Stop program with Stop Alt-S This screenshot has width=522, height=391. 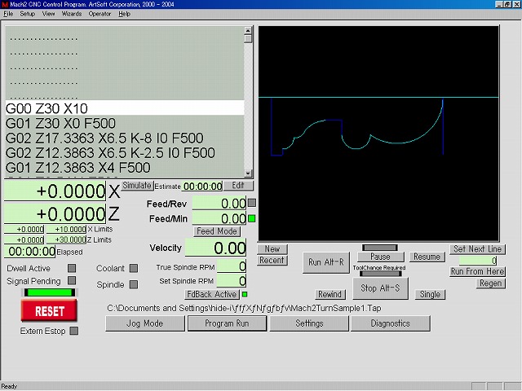pyautogui.click(x=380, y=288)
